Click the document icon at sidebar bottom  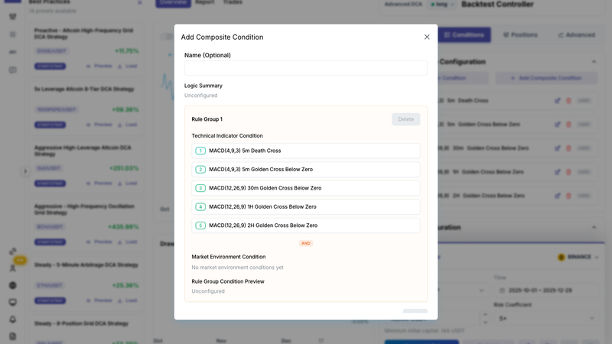pyautogui.click(x=12, y=336)
